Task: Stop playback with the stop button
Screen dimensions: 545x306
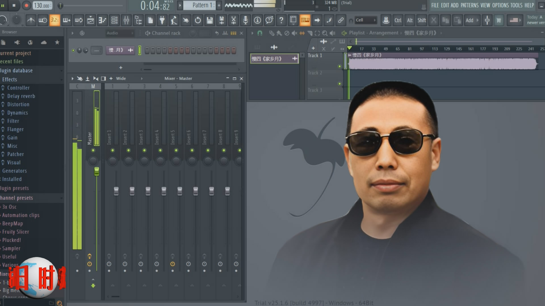Action: pyautogui.click(x=14, y=5)
